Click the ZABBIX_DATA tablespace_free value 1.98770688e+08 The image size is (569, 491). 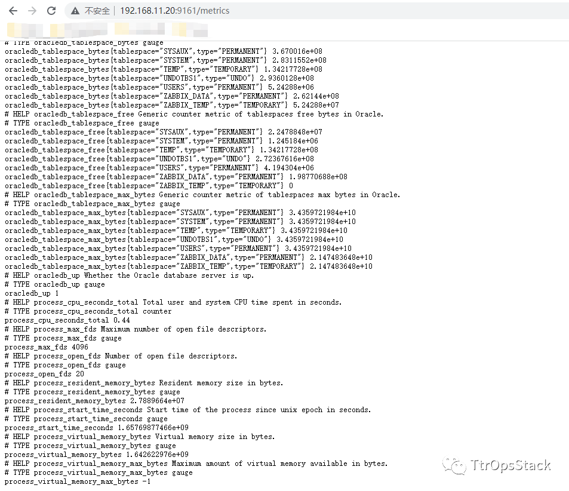pos(318,177)
